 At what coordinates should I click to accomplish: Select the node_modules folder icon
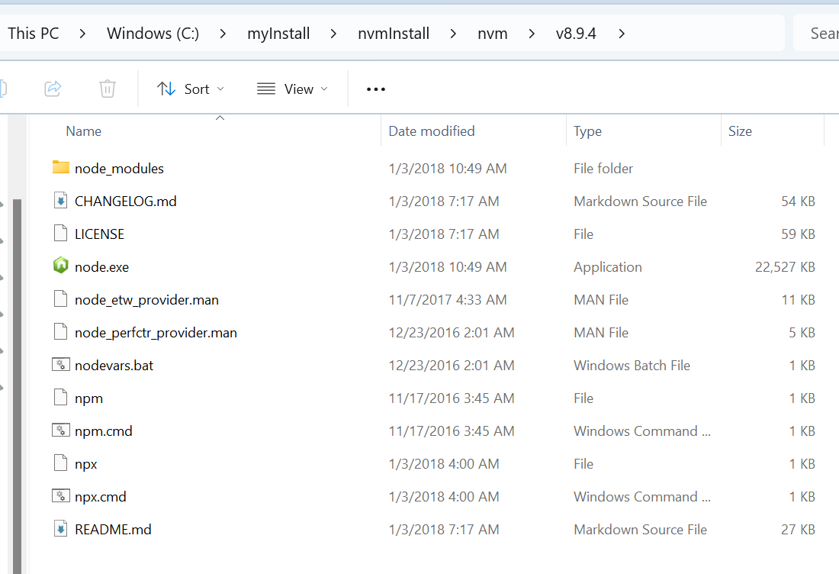click(61, 168)
